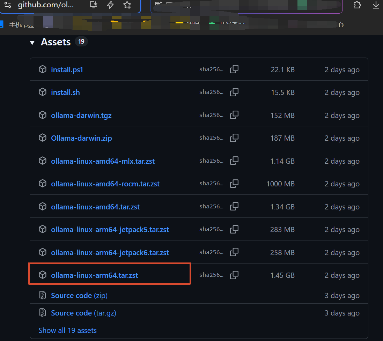Screen dimensions: 383x341
Task: Open site settings icon in address bar
Action: click(8, 5)
